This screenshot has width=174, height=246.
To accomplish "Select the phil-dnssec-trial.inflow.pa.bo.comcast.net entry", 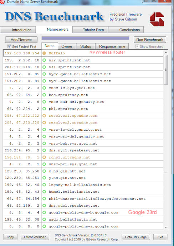I will [97, 199].
